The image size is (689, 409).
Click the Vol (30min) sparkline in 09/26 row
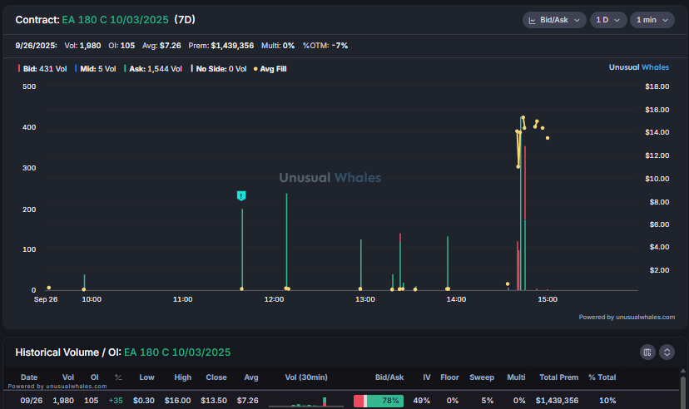pos(306,401)
